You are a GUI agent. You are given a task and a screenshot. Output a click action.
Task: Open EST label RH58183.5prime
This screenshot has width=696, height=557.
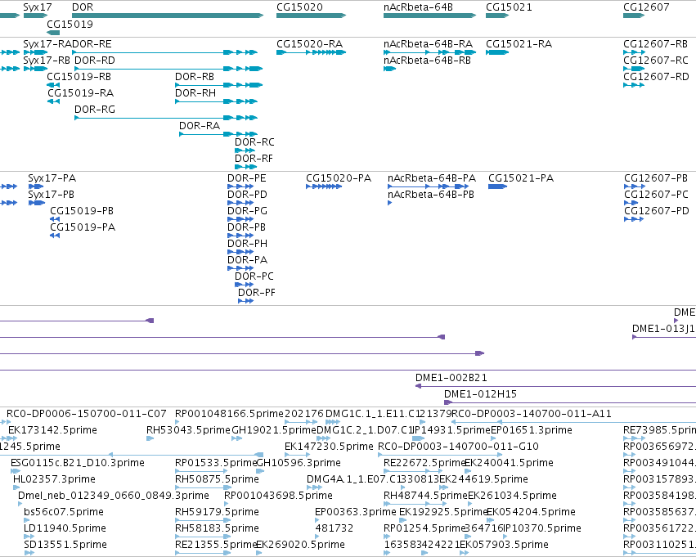click(x=217, y=528)
